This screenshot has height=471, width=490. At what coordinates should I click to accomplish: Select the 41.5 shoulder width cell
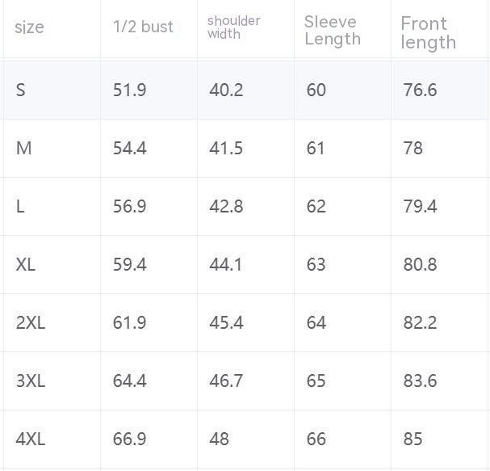pyautogui.click(x=226, y=148)
